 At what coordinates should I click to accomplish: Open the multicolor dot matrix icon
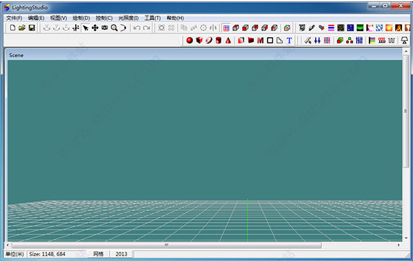(341, 28)
